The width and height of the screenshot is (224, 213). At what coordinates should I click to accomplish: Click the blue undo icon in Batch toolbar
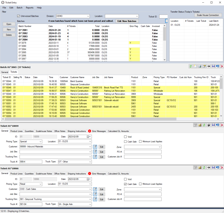pyautogui.click(x=218, y=66)
